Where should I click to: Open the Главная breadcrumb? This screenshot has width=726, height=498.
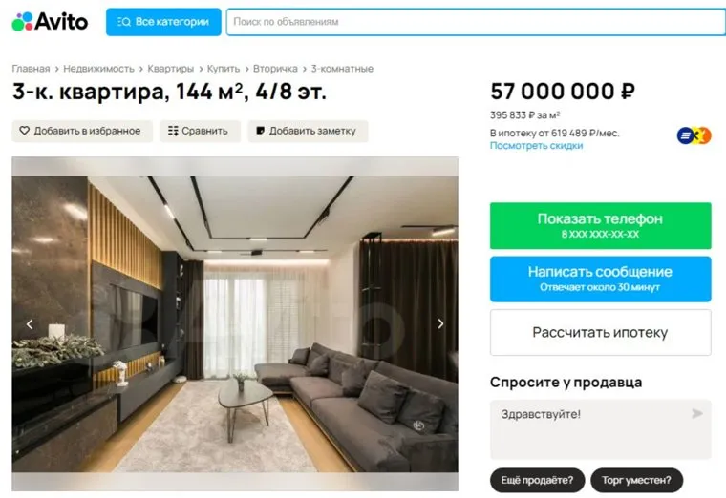click(x=31, y=69)
